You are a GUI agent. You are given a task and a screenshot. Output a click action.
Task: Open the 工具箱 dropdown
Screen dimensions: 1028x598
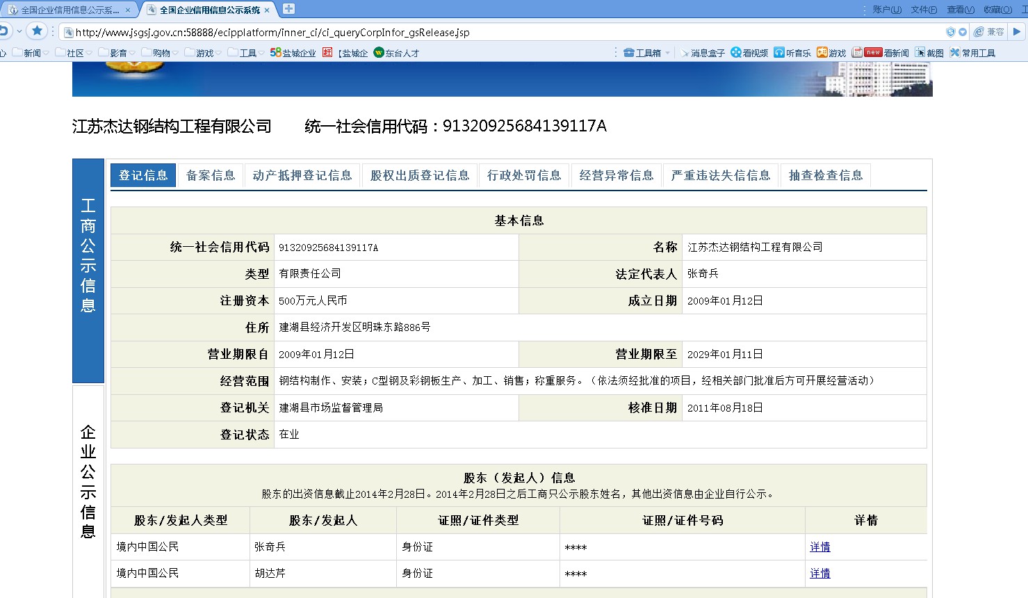point(647,53)
